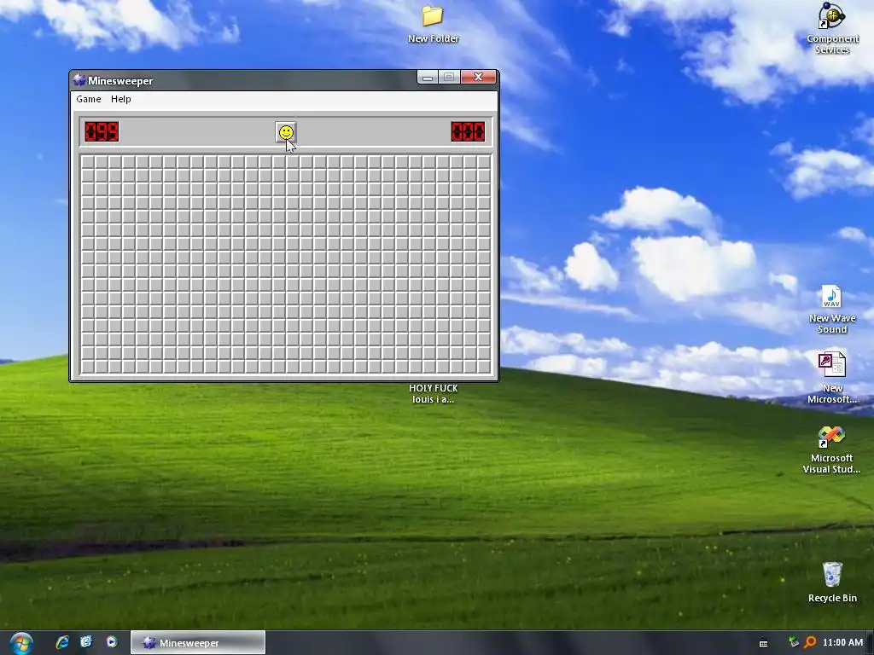The width and height of the screenshot is (874, 655).
Task: Reveal the bottom-left corner cell of the minefield
Action: click(x=88, y=367)
